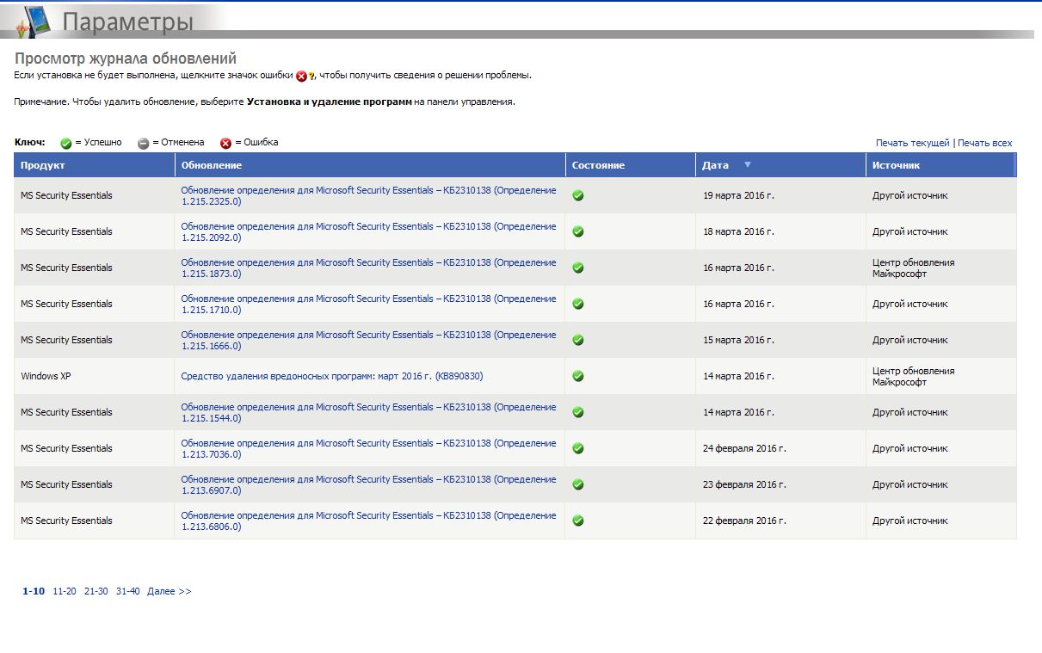1042x653 pixels.
Task: Open update with definition 1.215.2325.0
Action: coord(368,195)
